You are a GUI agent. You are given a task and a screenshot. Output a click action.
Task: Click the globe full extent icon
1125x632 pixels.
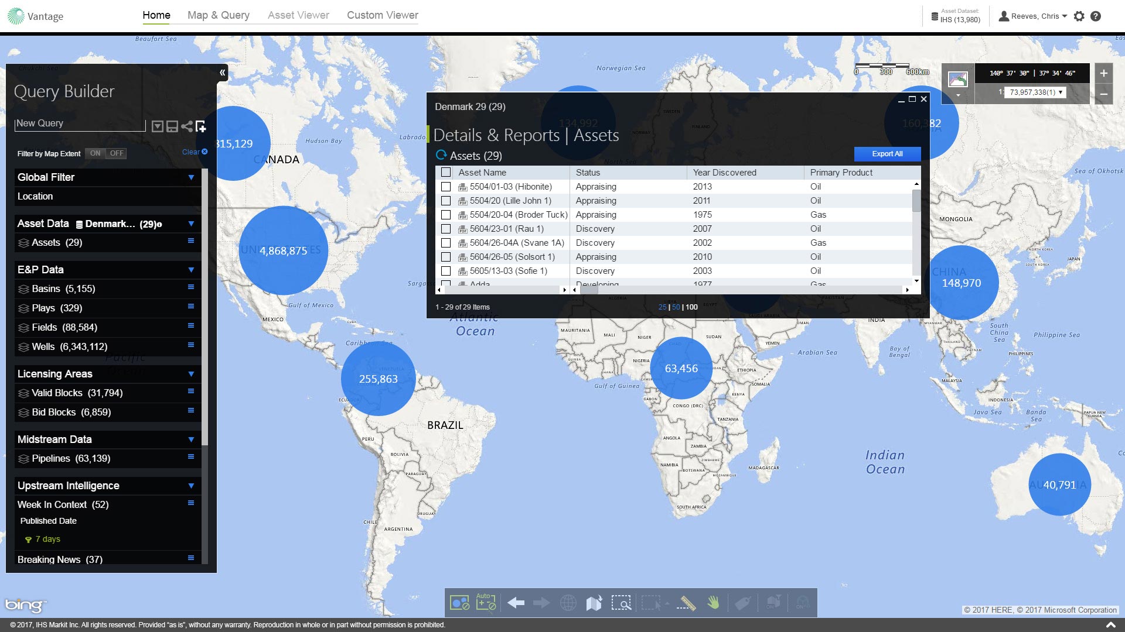[x=568, y=603]
